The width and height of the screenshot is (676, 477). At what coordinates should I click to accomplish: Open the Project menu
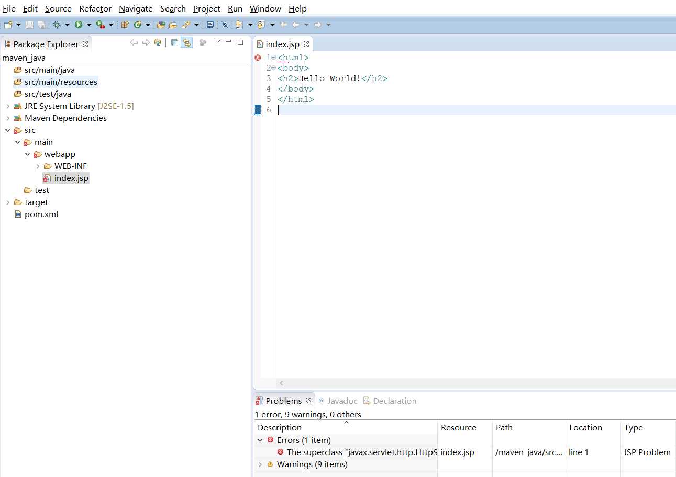click(x=207, y=8)
